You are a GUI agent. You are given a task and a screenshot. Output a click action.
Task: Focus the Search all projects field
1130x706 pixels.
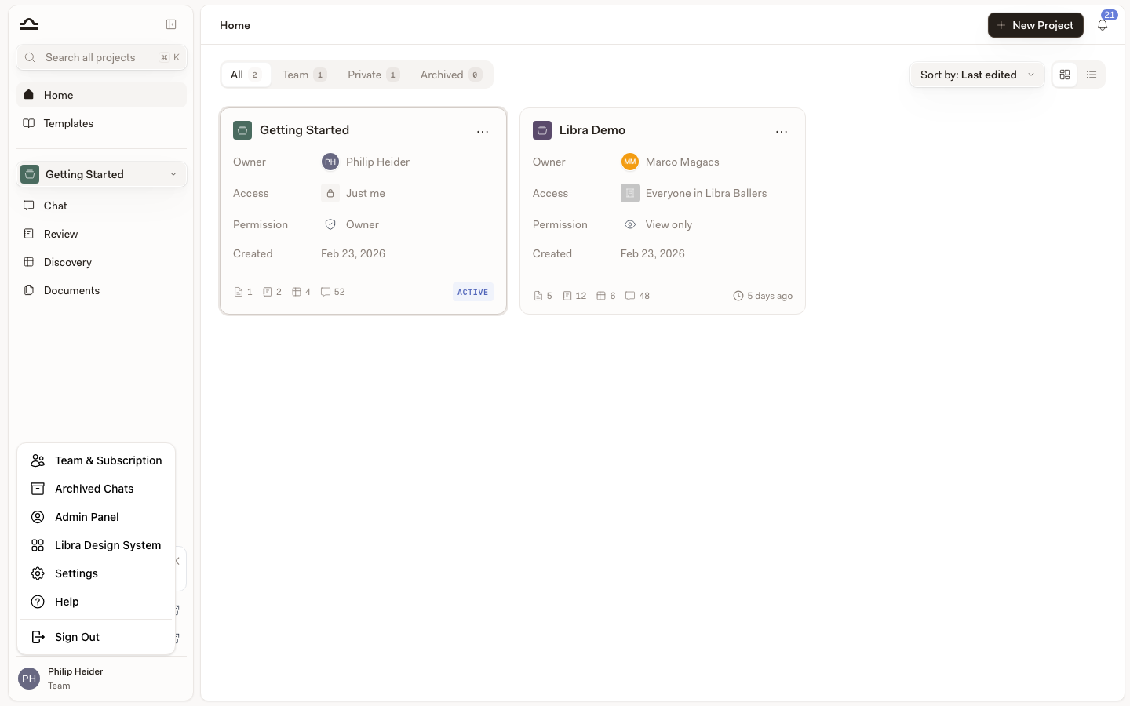101,57
